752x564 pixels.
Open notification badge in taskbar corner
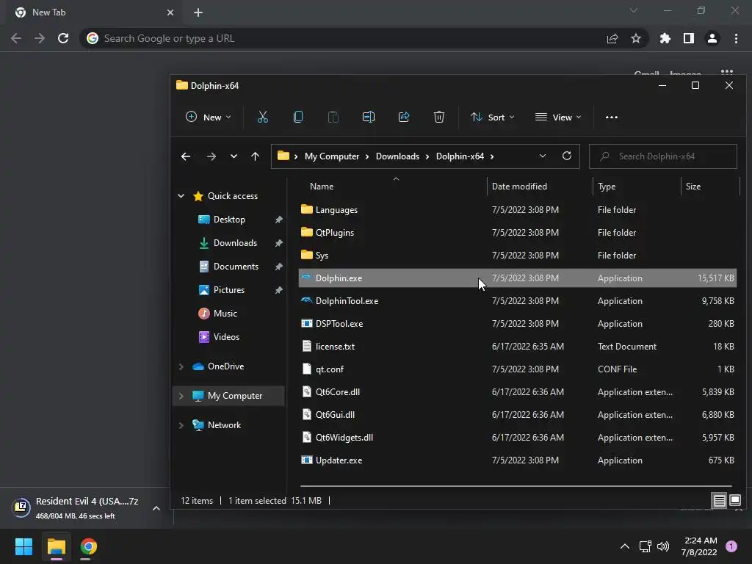coord(731,546)
